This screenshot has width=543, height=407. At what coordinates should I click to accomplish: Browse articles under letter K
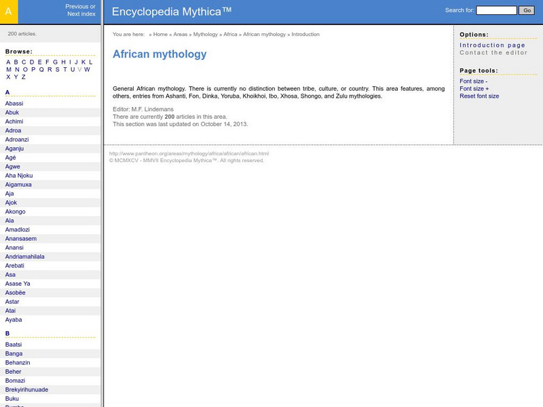(83, 62)
